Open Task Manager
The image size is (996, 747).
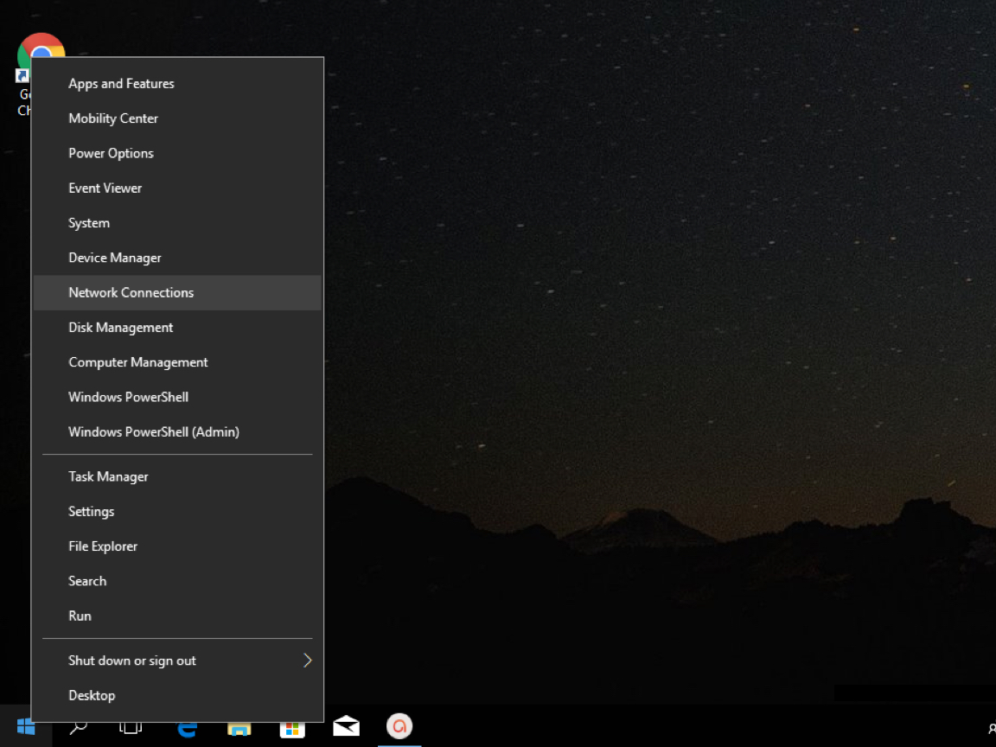click(x=177, y=477)
